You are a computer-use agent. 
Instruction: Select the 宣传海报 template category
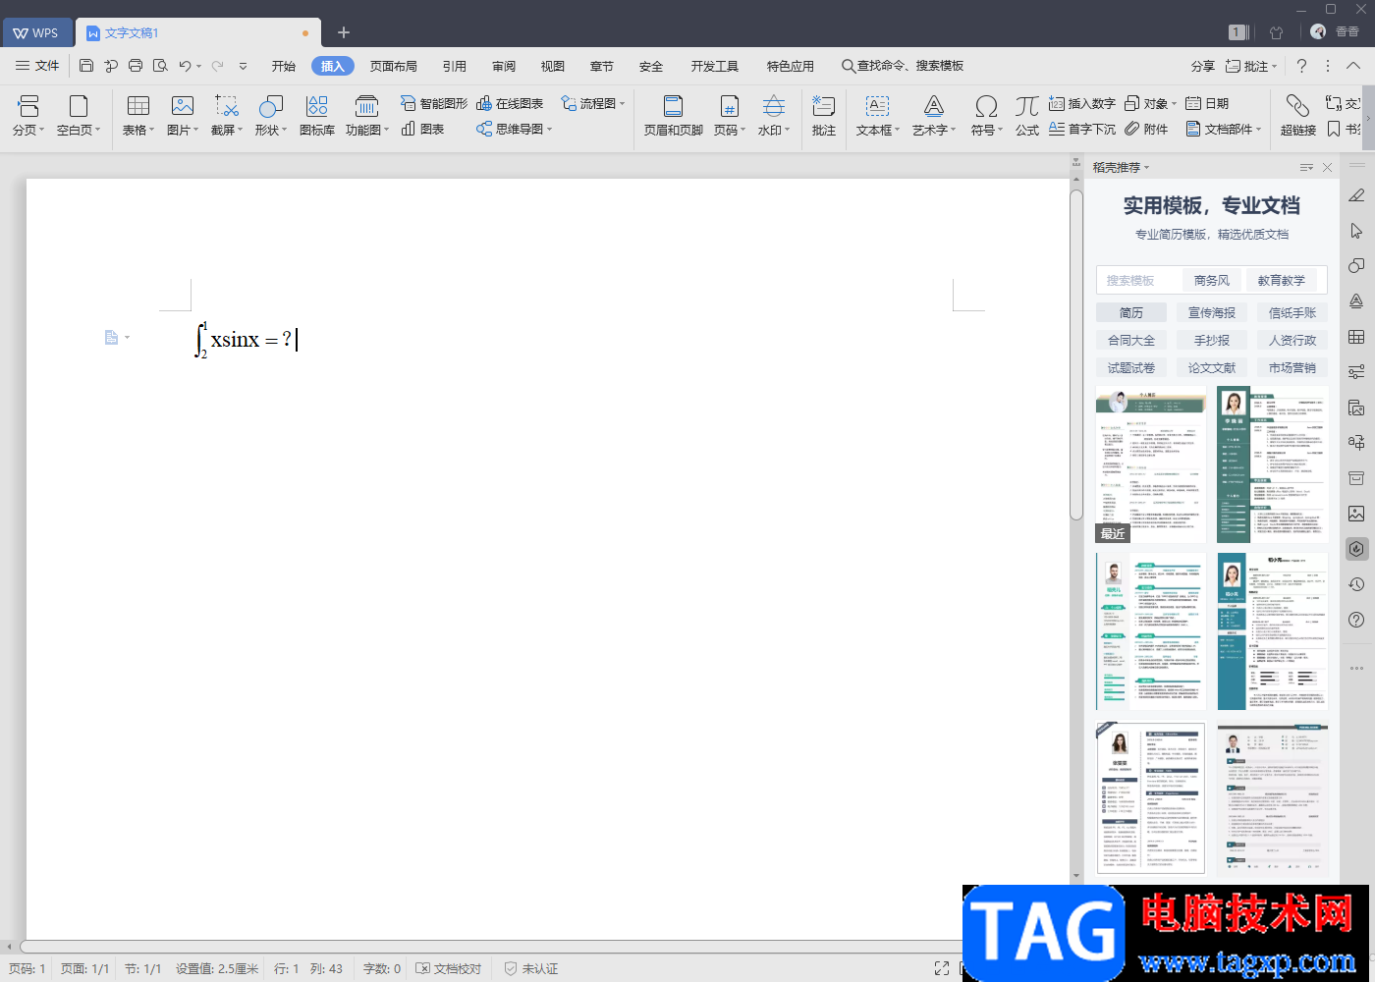pyautogui.click(x=1212, y=312)
